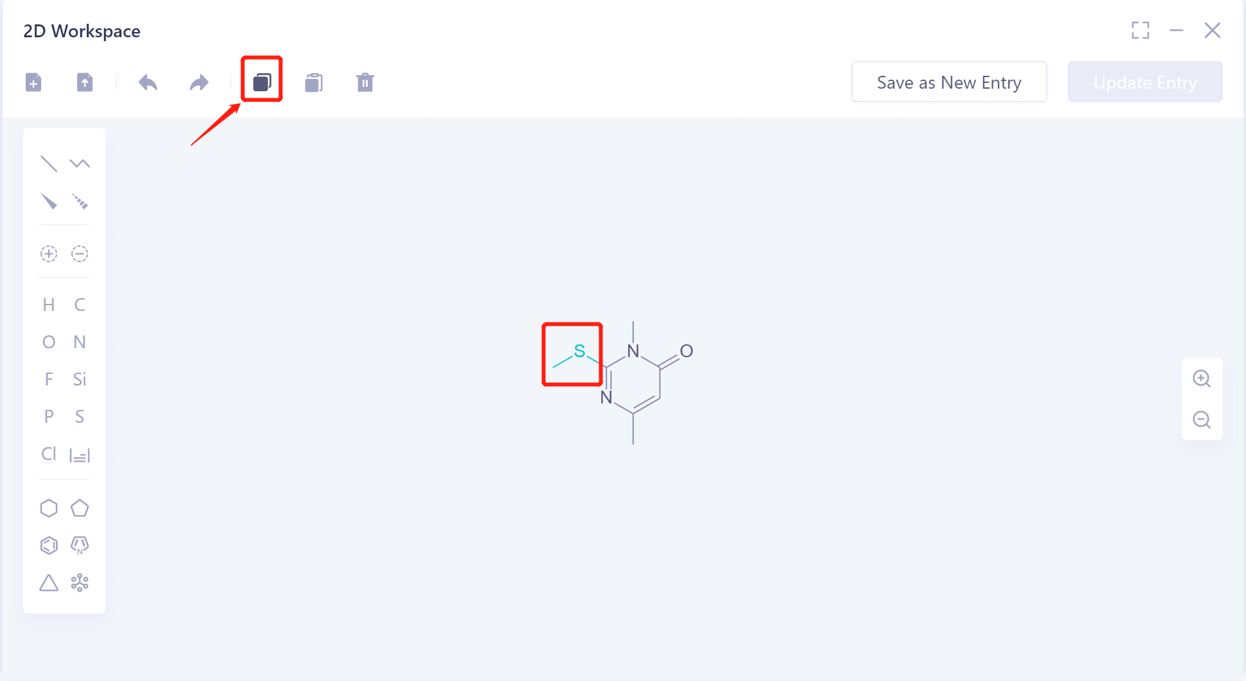Zoom in on the canvas
This screenshot has height=681, width=1246.
coord(1202,378)
